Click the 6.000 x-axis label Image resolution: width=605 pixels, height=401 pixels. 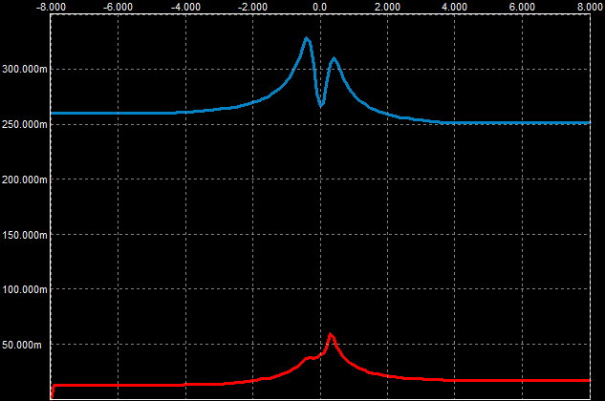coord(522,7)
